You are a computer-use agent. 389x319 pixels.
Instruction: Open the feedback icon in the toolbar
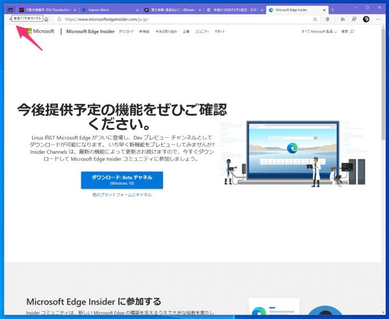point(354,19)
